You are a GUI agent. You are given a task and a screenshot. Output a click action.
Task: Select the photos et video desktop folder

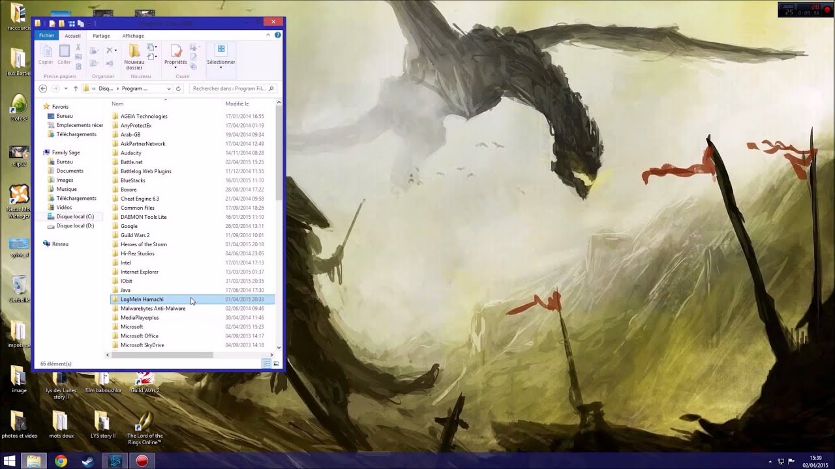coord(19,425)
